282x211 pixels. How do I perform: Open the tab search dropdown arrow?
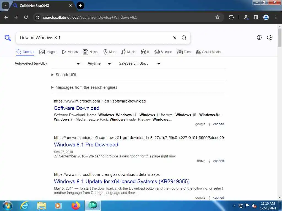pos(6,5)
